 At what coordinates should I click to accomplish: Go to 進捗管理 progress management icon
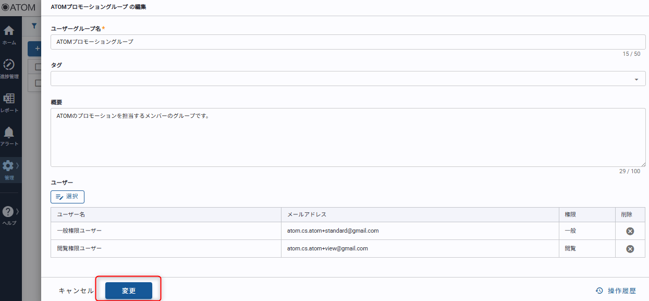pyautogui.click(x=9, y=65)
